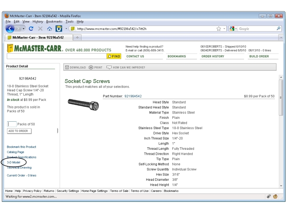Click the PRINT printer icon
Viewport: 286px width, 214px height.
(x=91, y=67)
